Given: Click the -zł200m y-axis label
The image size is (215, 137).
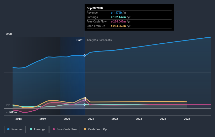Looking at the screenshot, I should coord(12,112).
